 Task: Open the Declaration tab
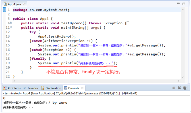51,88
